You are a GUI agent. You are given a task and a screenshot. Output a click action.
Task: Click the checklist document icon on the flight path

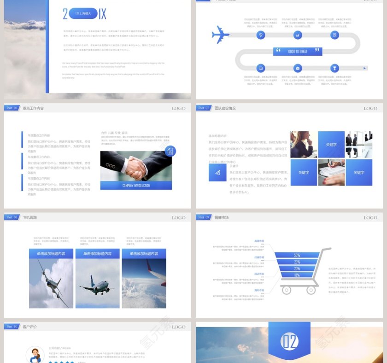pos(334,35)
